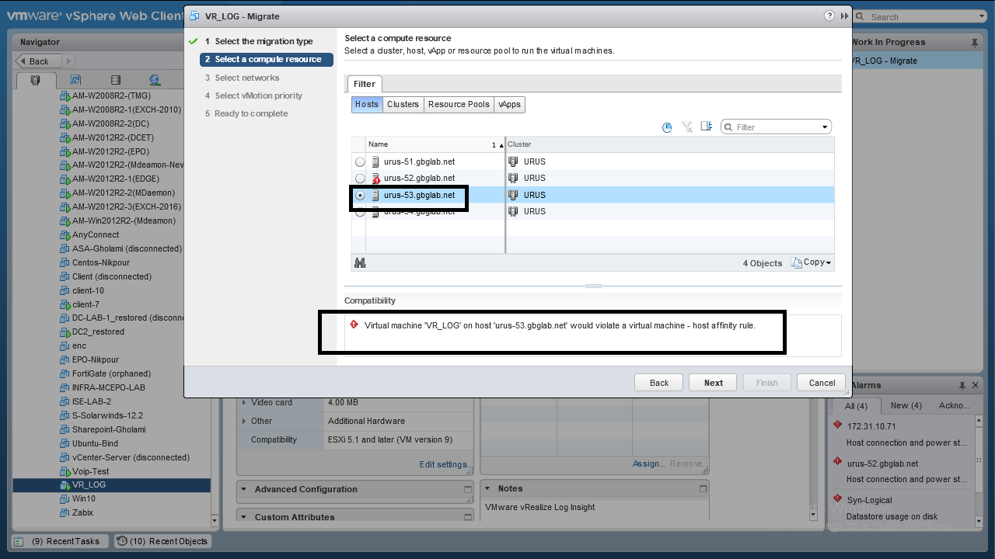This screenshot has width=995, height=559.
Task: Sort host list by Name column
Action: 435,144
